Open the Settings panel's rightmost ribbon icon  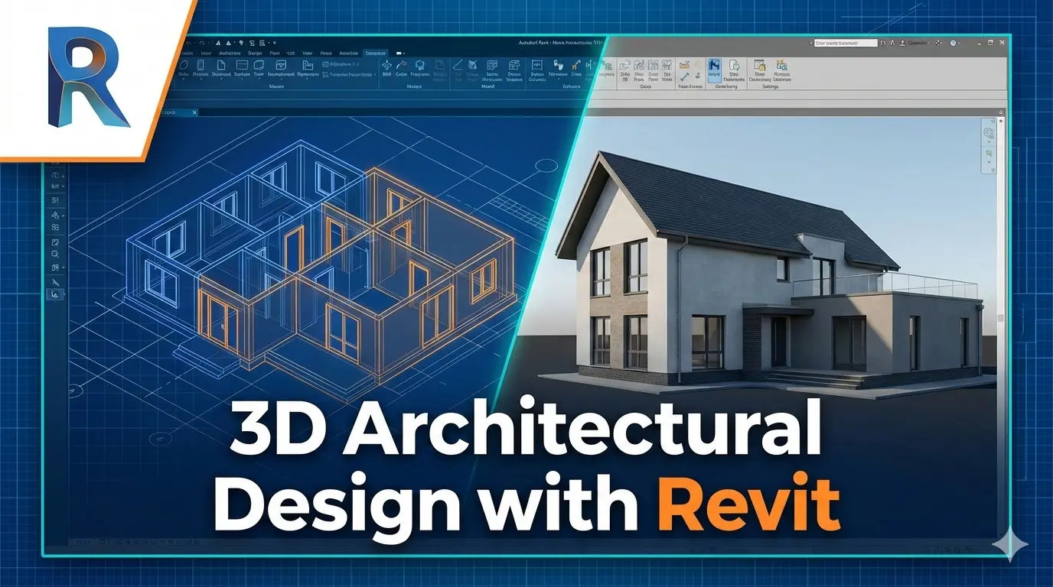pos(781,73)
